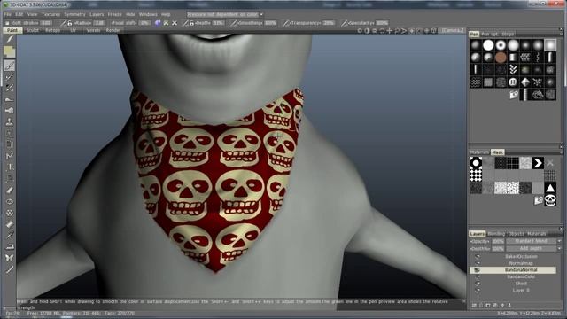Toggle the Radius lock icon

70,23
